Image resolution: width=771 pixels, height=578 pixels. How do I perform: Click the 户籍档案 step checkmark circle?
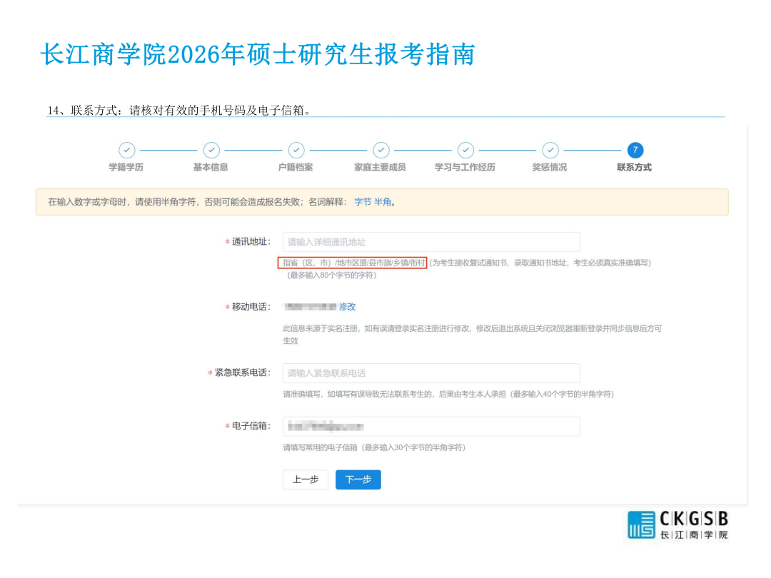point(296,150)
